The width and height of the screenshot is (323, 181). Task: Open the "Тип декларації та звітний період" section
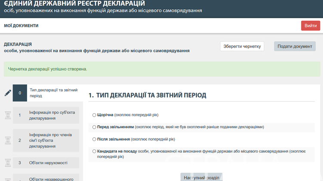click(53, 93)
